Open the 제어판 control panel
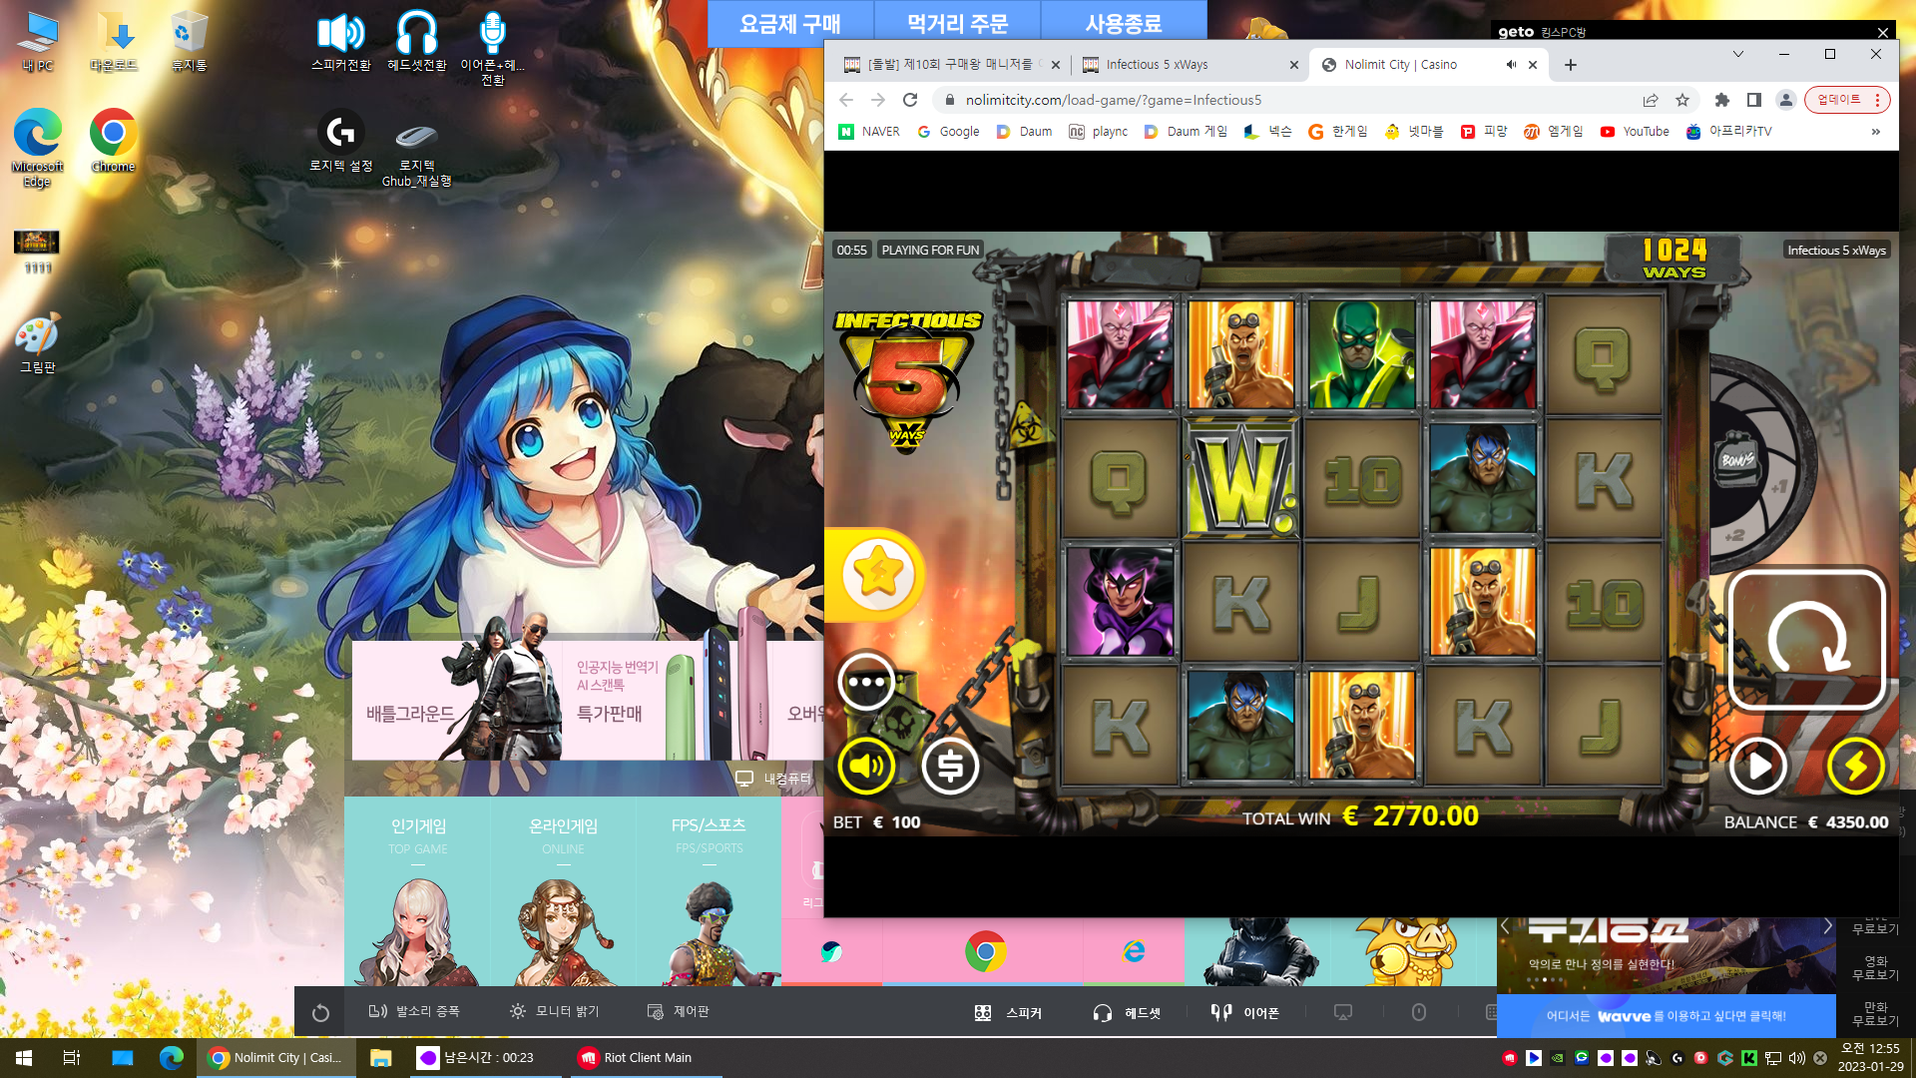The height and width of the screenshot is (1078, 1916). click(679, 1011)
